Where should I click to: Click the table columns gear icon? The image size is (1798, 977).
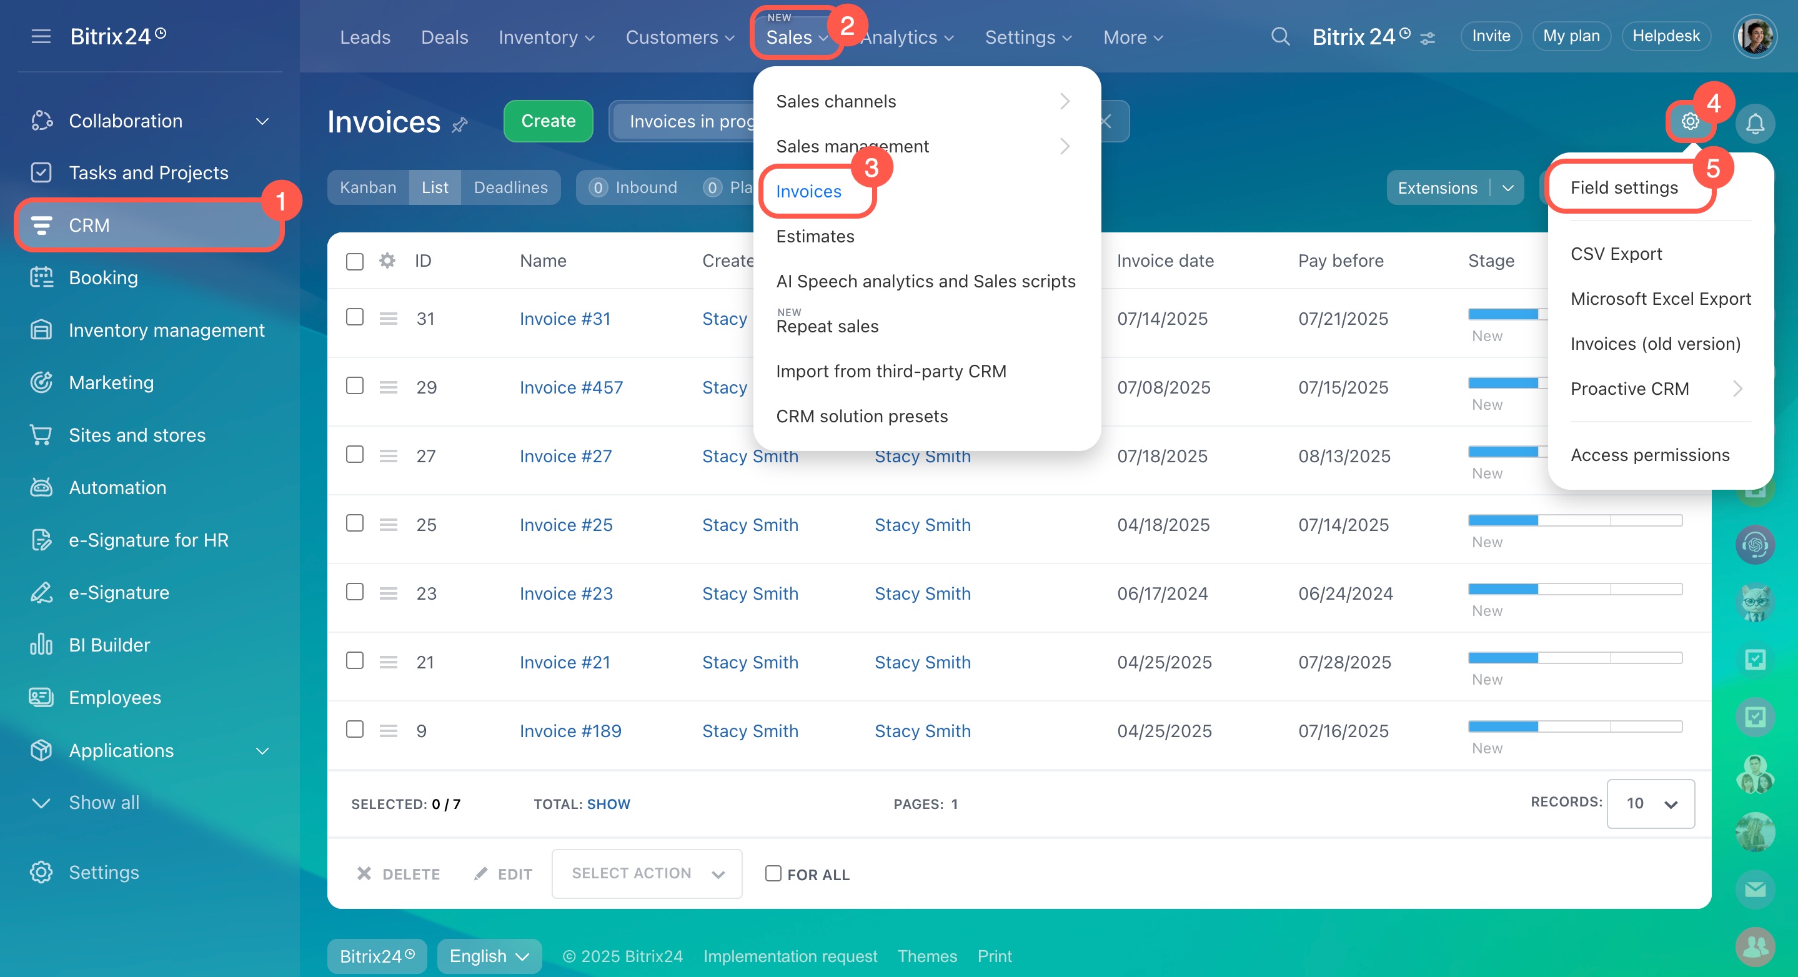(x=387, y=261)
